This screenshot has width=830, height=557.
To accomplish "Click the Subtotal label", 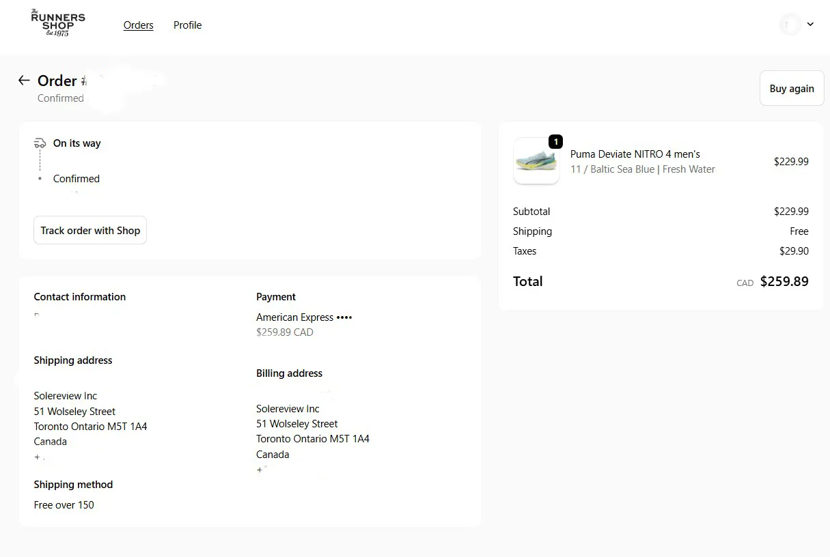I will [531, 212].
